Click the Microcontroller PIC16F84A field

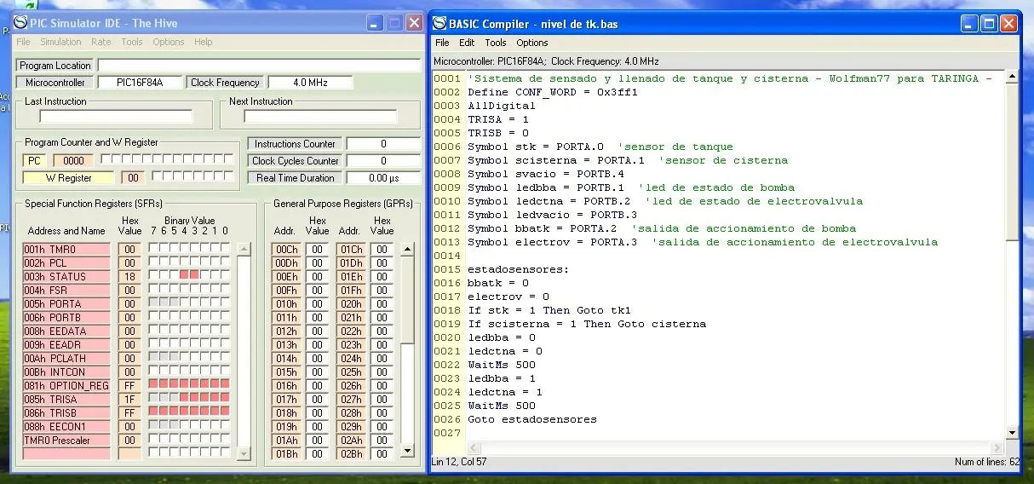[140, 83]
